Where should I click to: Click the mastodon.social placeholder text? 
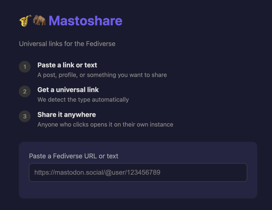[97, 172]
